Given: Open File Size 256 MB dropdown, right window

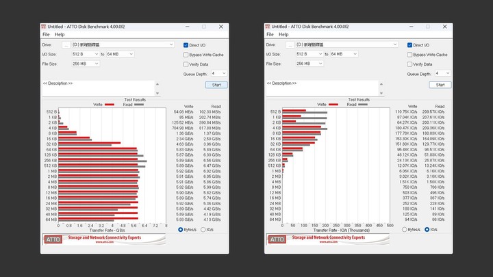Looking at the screenshot, I should pos(309,64).
